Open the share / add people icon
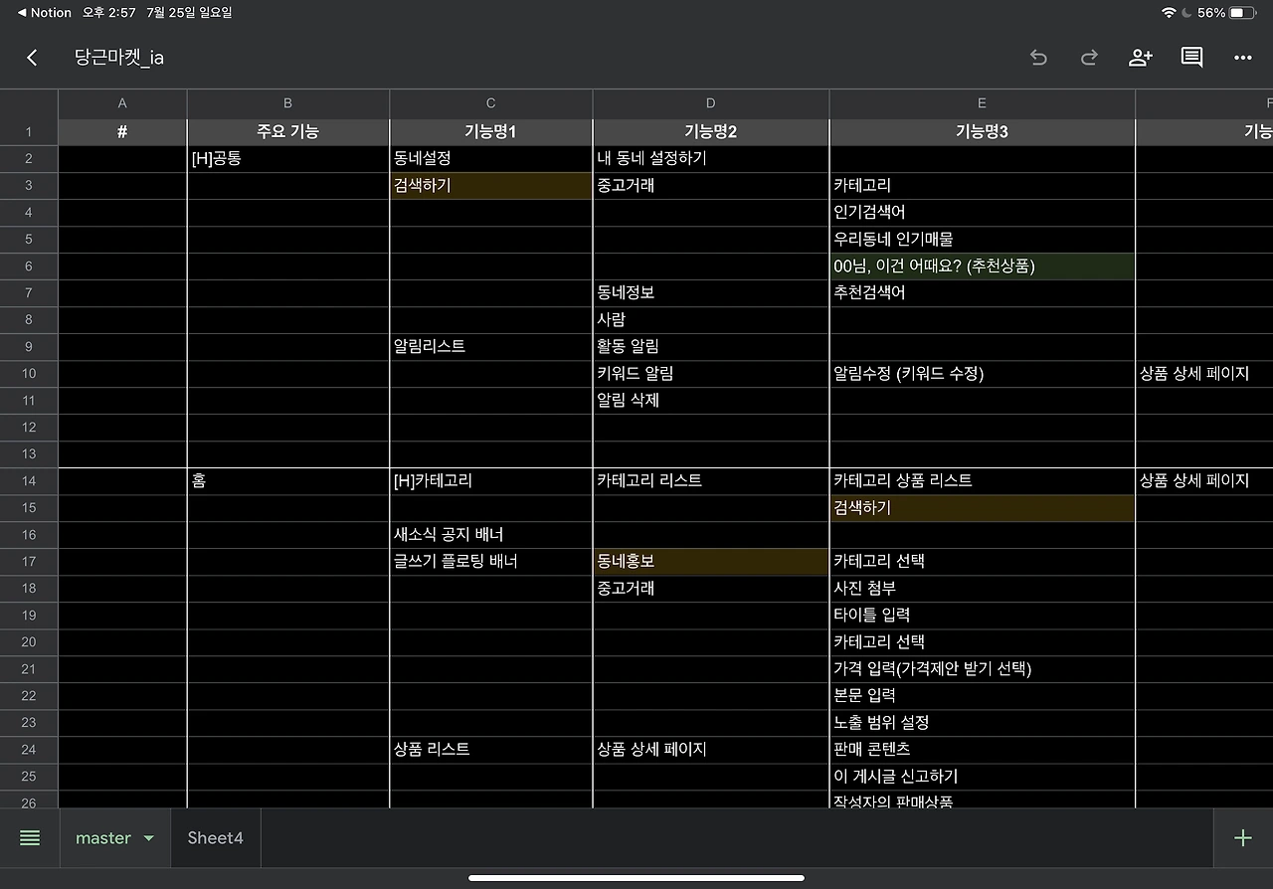This screenshot has height=889, width=1273. coord(1141,58)
